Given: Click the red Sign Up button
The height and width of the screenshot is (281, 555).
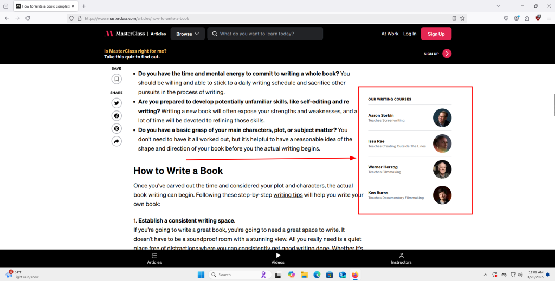Looking at the screenshot, I should tap(436, 34).
